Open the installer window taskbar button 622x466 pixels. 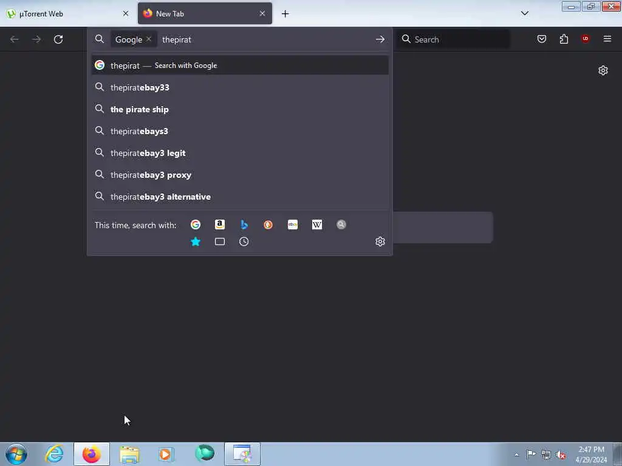pyautogui.click(x=242, y=454)
